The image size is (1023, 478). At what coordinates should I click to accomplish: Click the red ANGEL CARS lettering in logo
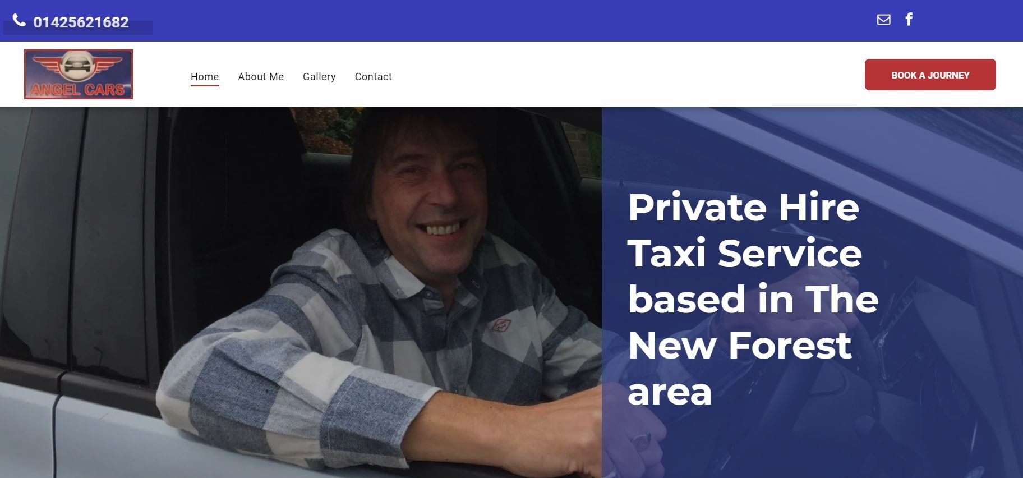click(77, 90)
